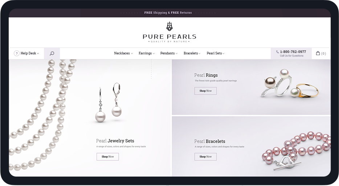Click the Pure Pearls trident logo
Image resolution: width=339 pixels, height=186 pixels.
pos(169,26)
